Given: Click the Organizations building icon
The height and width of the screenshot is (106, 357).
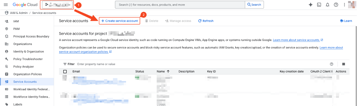Looking at the screenshot, I should (x=6, y=44).
